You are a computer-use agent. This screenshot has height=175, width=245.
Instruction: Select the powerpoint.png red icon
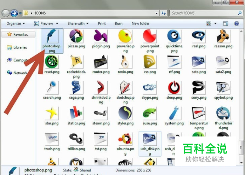coord(150,36)
